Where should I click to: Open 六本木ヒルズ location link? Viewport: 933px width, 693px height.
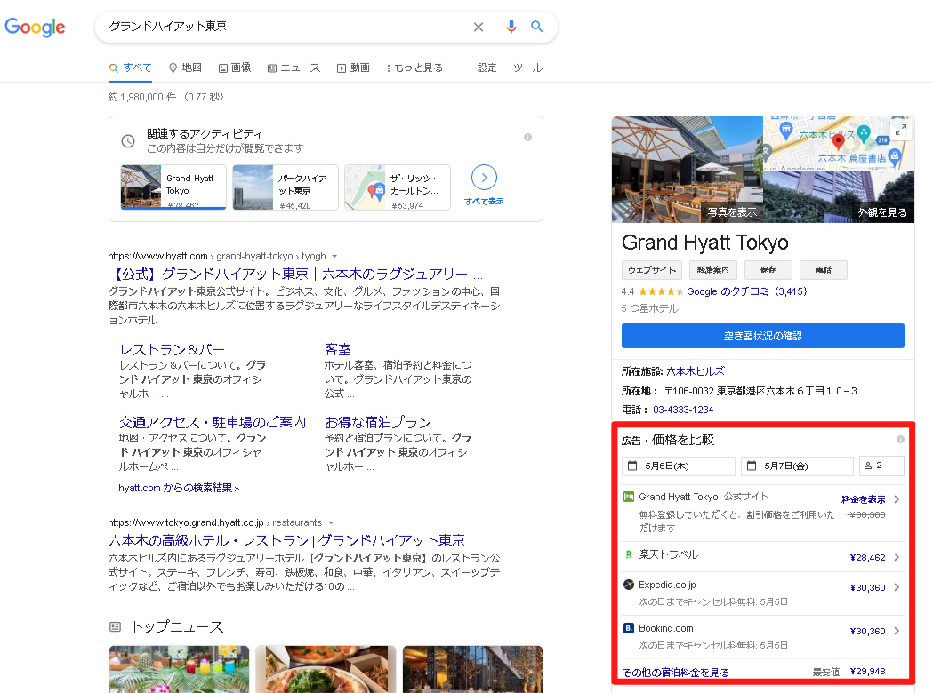click(696, 371)
